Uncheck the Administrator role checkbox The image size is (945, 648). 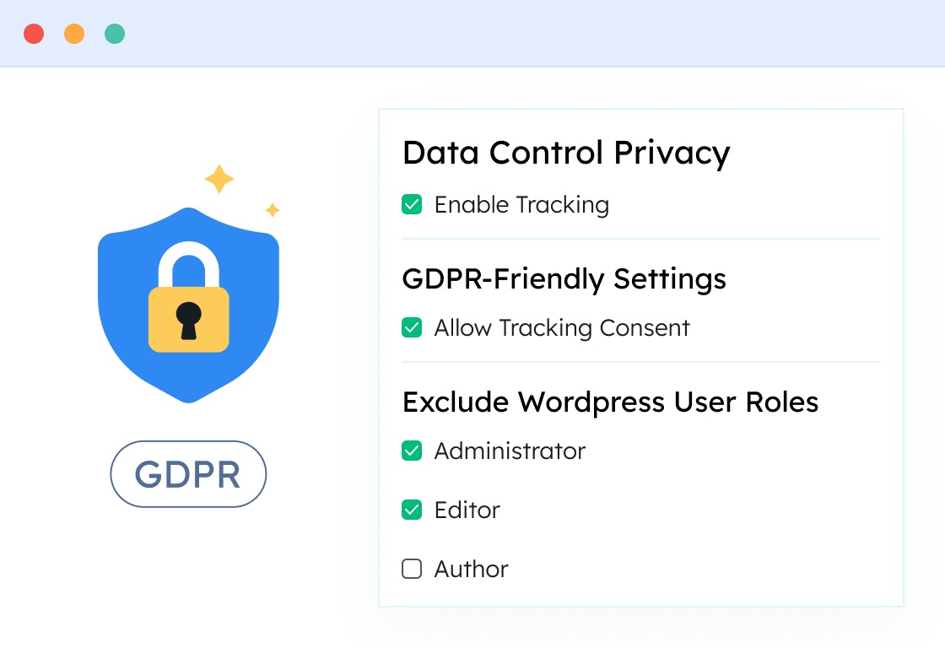pyautogui.click(x=412, y=451)
